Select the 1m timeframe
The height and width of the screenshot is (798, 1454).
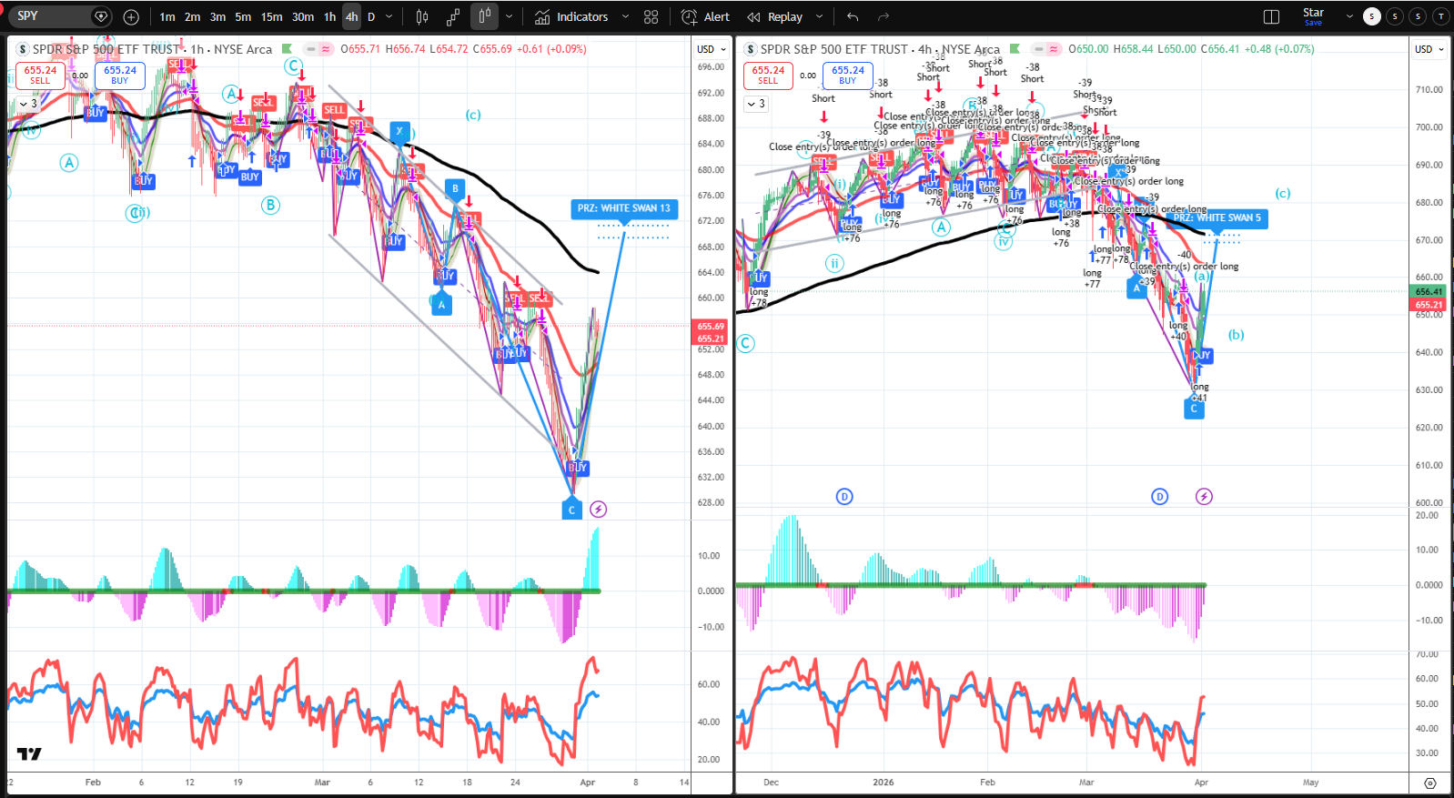pos(167,16)
